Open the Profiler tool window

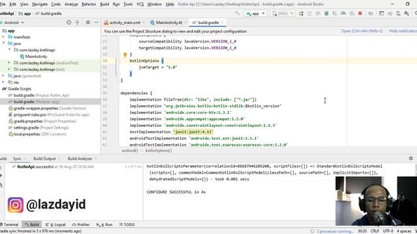(81, 224)
